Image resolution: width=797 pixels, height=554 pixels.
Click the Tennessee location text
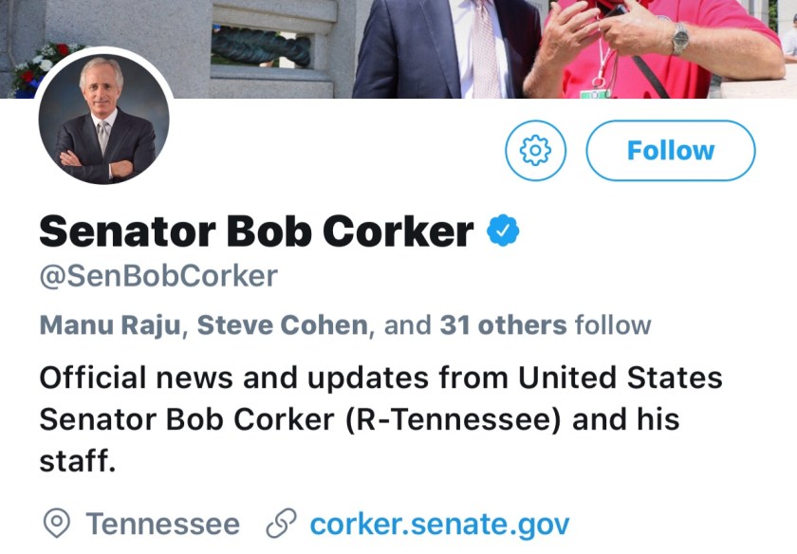pyautogui.click(x=163, y=523)
